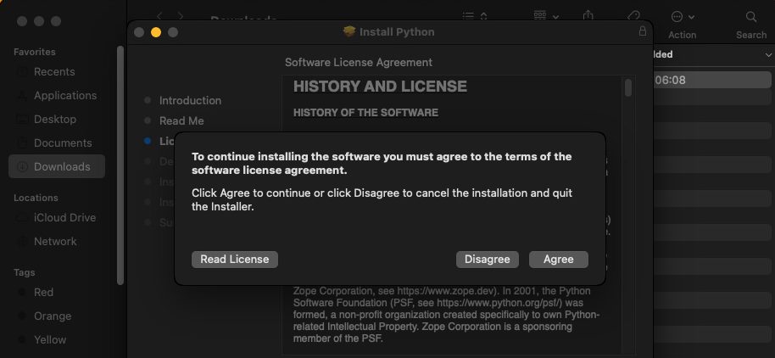Select Network in Finder sidebar
This screenshot has height=358, width=775.
click(x=57, y=241)
